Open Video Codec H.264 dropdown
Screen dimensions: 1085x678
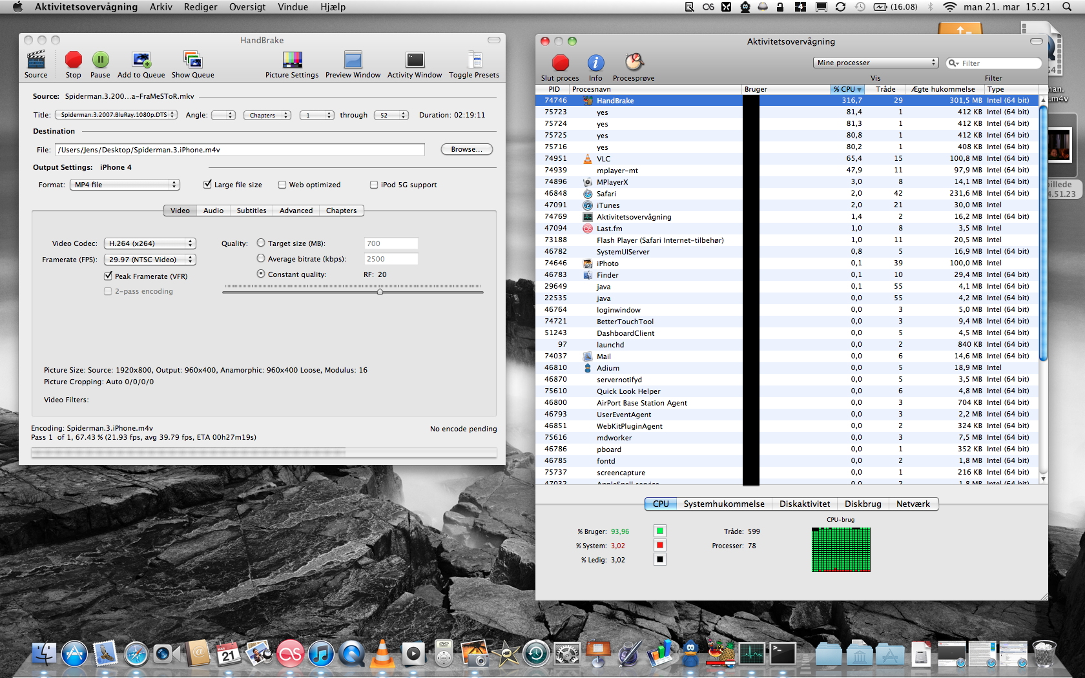[x=150, y=243]
